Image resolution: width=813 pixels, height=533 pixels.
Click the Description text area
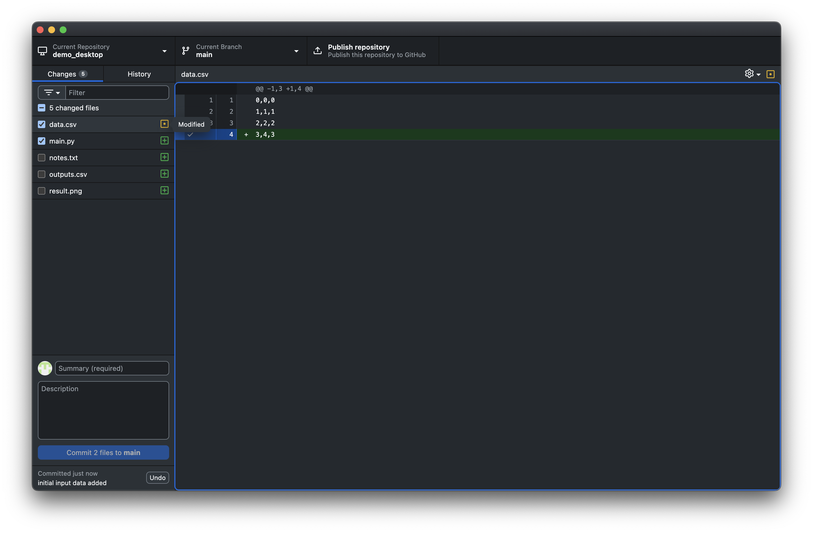click(x=103, y=411)
